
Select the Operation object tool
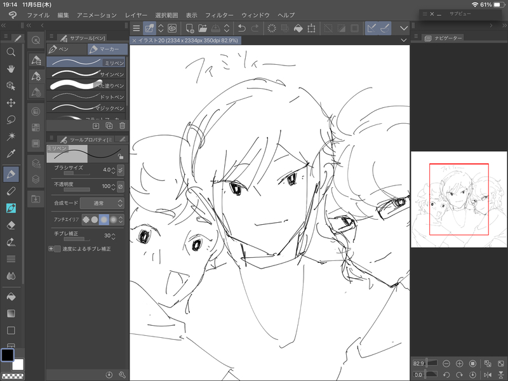11,86
